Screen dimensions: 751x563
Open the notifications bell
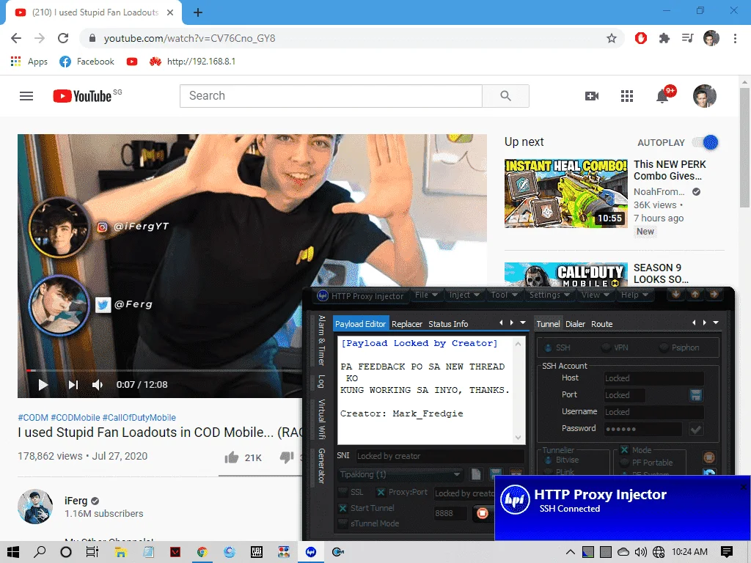pos(662,96)
